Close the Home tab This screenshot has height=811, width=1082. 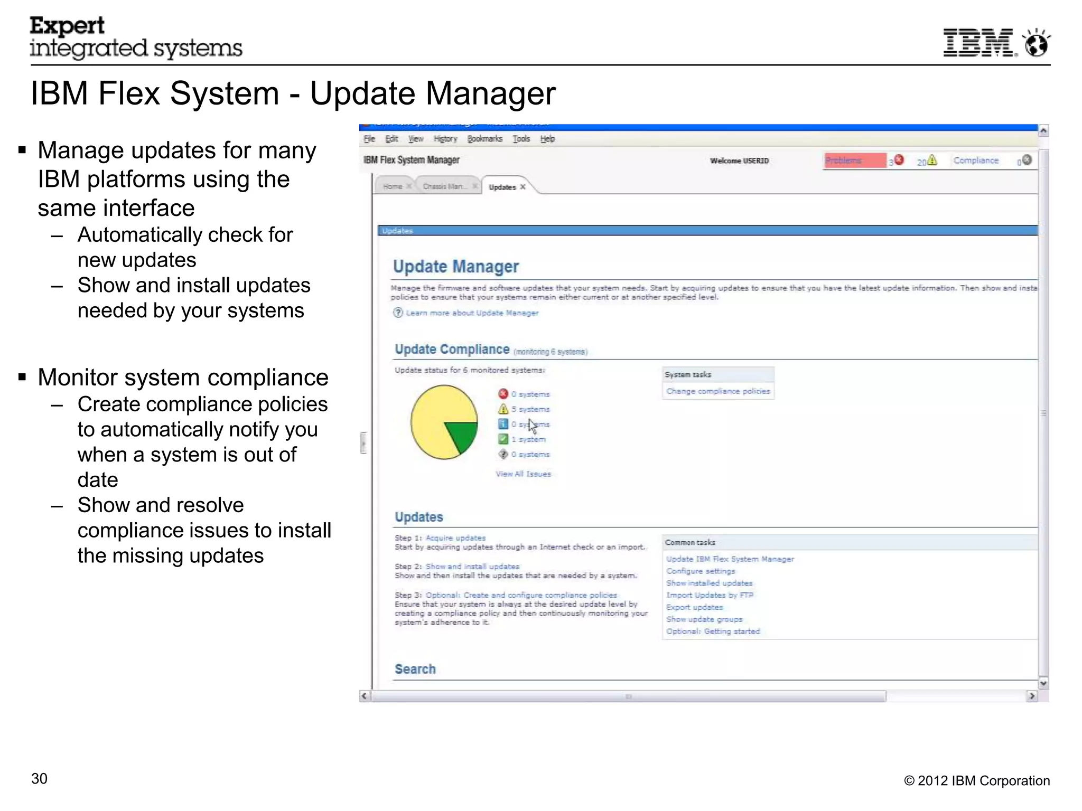[409, 186]
